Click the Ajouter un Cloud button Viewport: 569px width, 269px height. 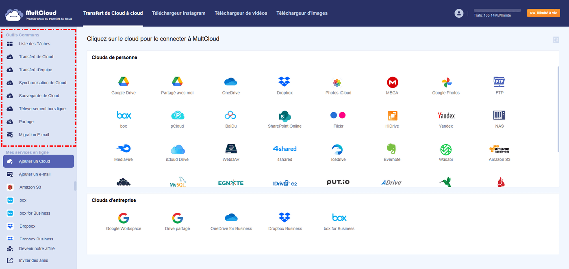click(39, 161)
